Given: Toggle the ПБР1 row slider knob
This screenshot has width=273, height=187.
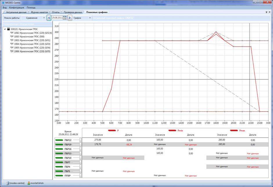Looking at the screenshot, I should pos(80,171).
